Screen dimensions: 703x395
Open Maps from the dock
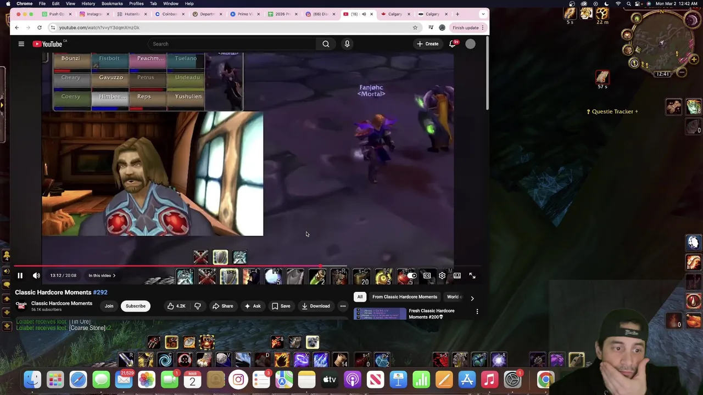(x=284, y=380)
